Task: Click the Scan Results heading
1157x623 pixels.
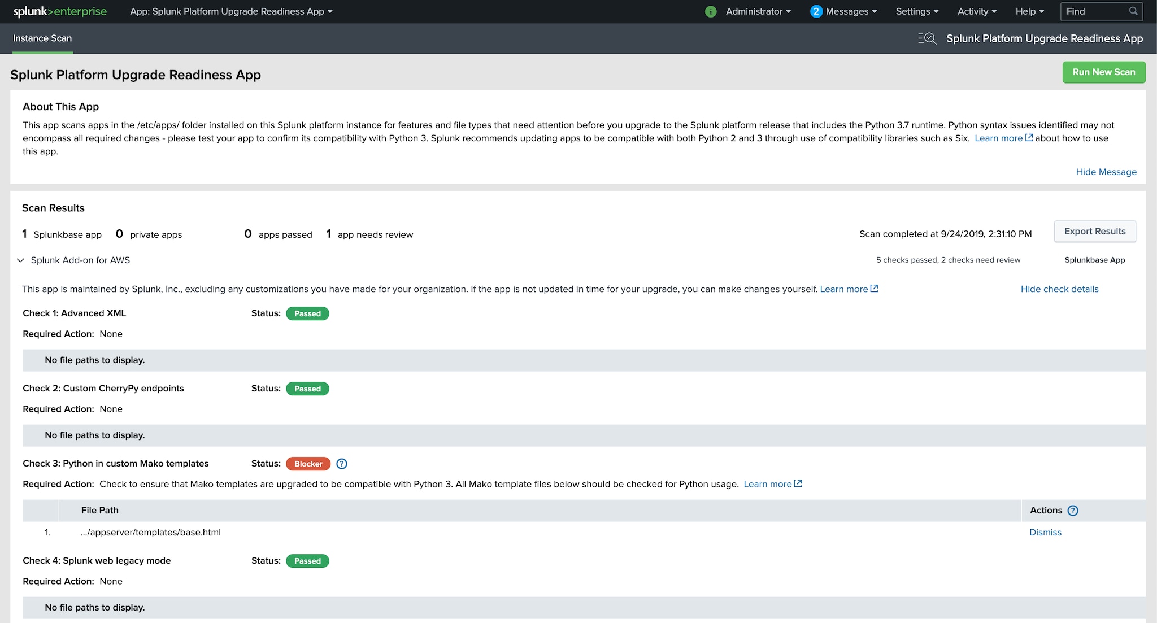Action: [x=53, y=208]
